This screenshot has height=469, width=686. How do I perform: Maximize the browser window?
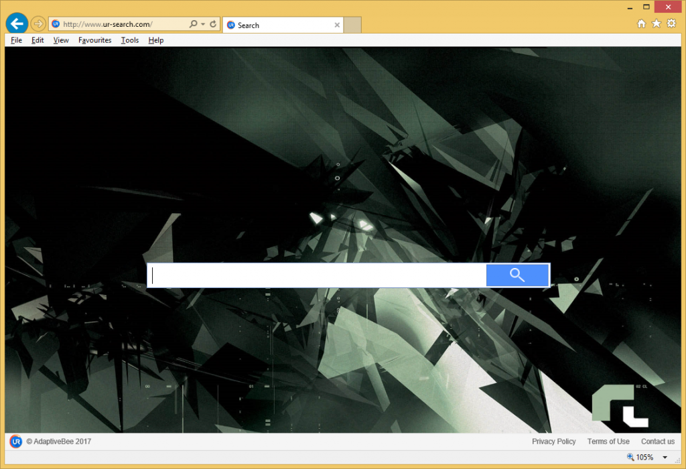[x=646, y=7]
